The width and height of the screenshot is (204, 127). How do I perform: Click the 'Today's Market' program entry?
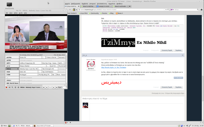click(x=33, y=66)
